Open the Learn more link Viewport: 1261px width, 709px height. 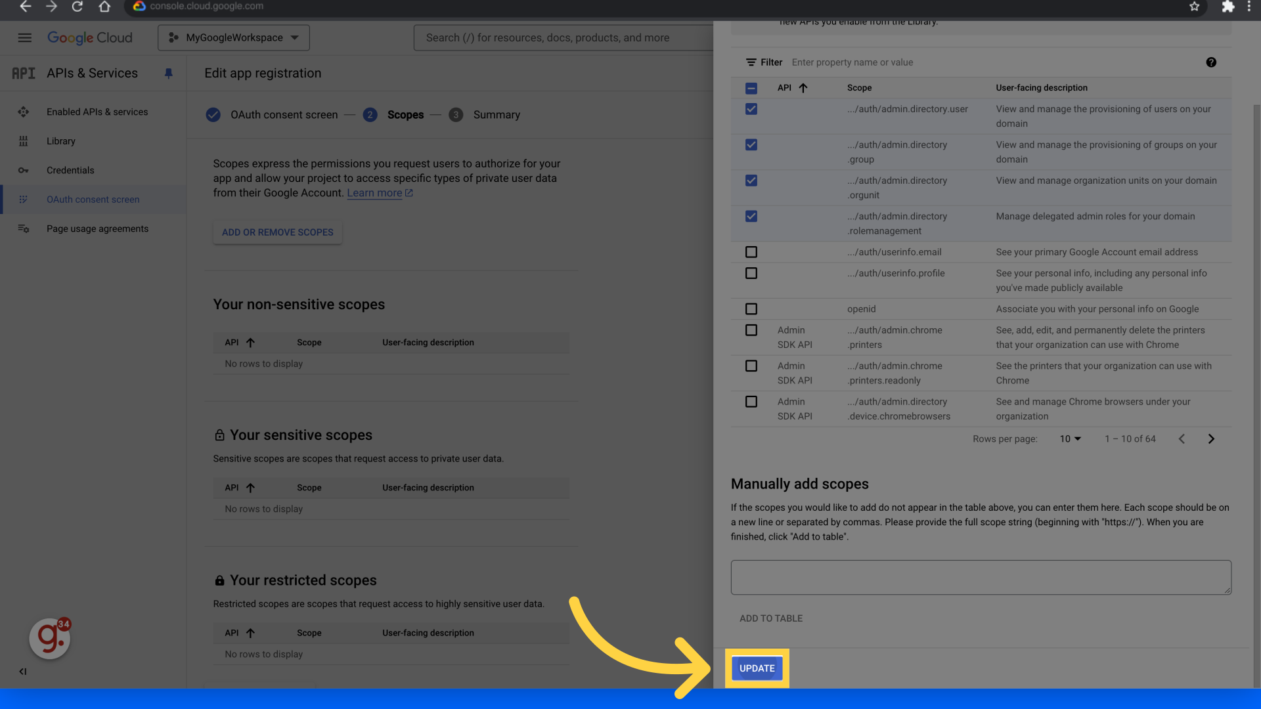coord(380,193)
